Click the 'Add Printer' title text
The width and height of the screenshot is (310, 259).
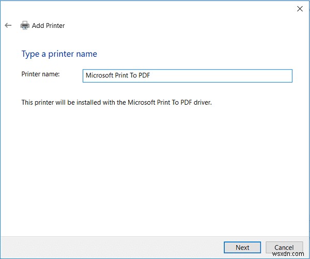[48, 26]
